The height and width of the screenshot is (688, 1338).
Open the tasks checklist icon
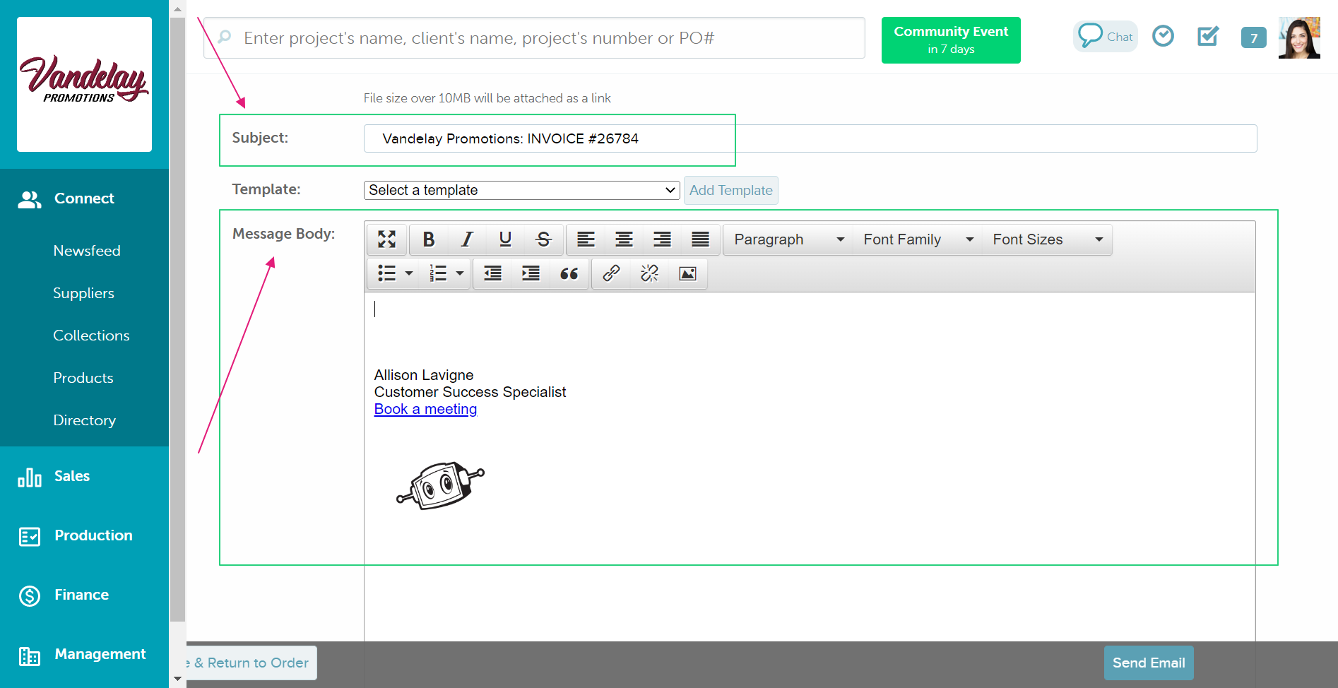click(1208, 36)
